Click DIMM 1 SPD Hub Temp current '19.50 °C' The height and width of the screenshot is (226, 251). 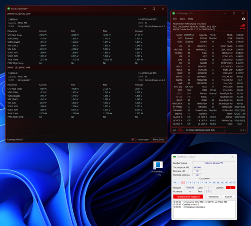pos(43,89)
